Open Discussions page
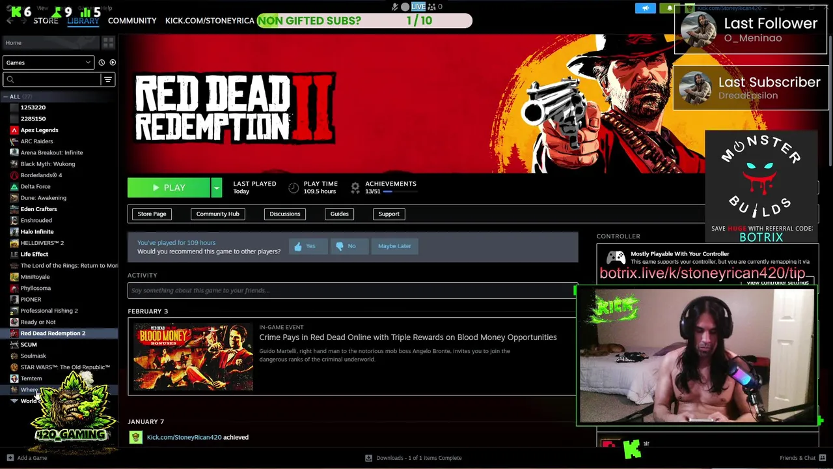833x469 pixels. (x=285, y=214)
